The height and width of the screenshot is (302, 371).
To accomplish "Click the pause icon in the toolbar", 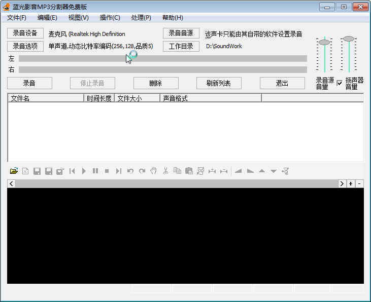I will coord(95,171).
